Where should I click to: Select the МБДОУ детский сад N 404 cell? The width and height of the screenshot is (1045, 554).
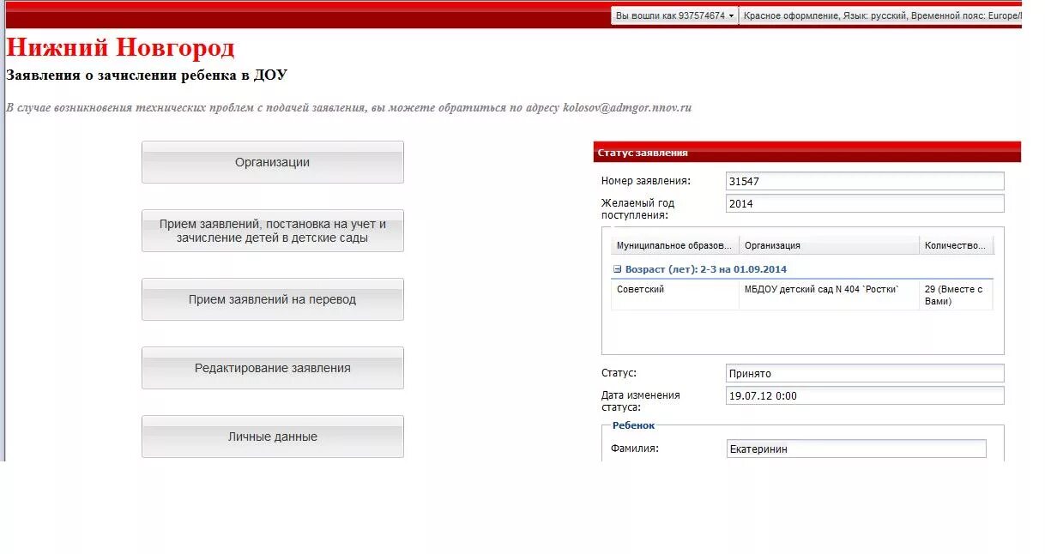pos(829,295)
